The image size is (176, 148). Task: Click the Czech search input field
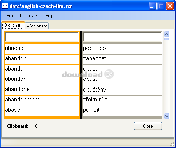(x=122, y=37)
